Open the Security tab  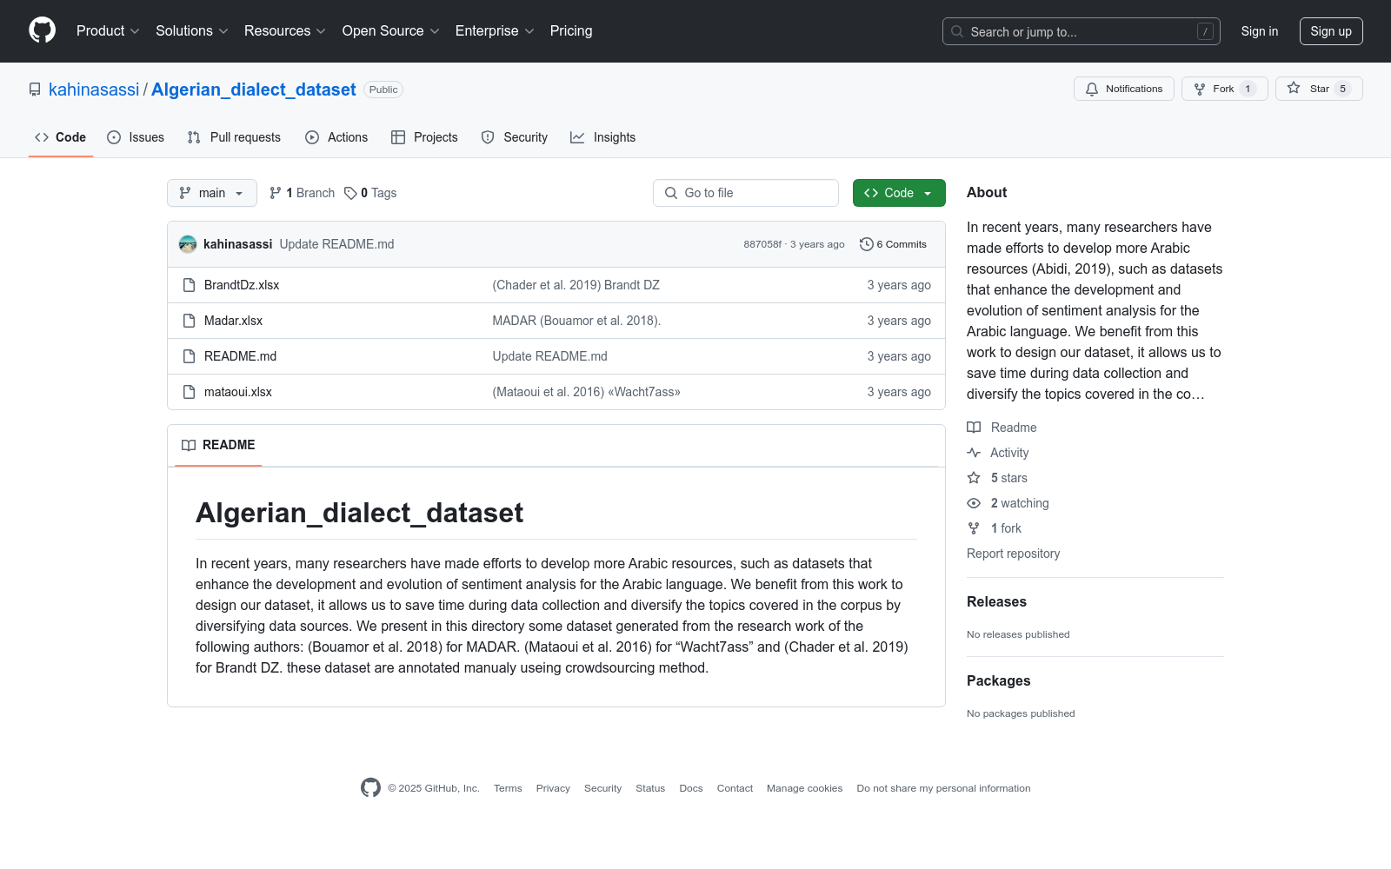pos(515,137)
